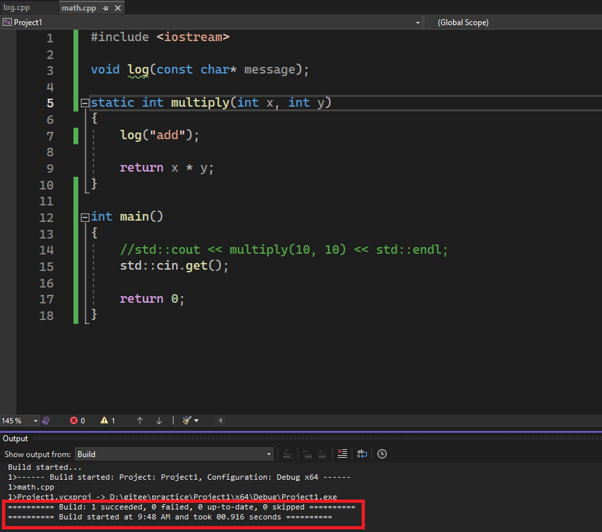The width and height of the screenshot is (602, 532).
Task: Switch to the log.cpp tab
Action: (17, 7)
